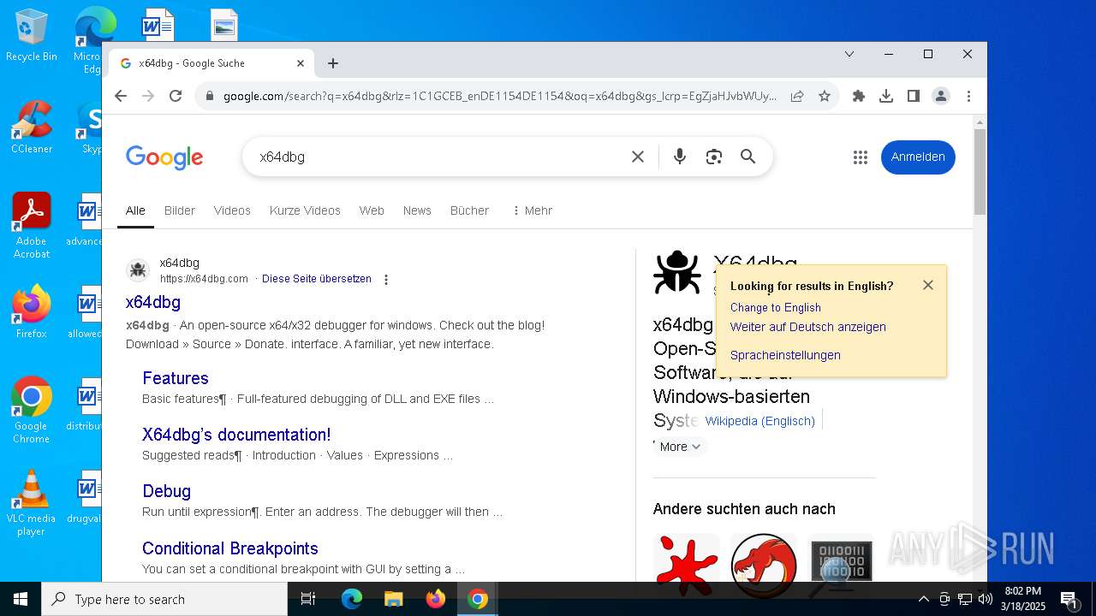Viewport: 1096px width, 616px height.
Task: Toggle the Chrome side panel icon
Action: click(914, 96)
